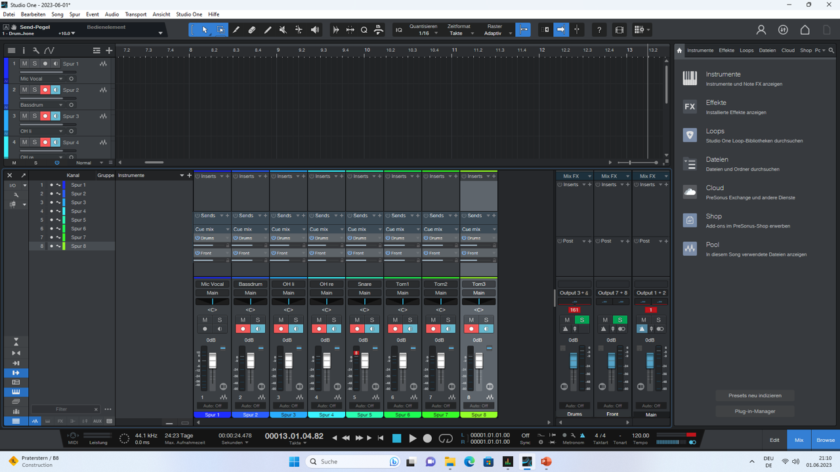Go to Start page home icon

[x=805, y=29]
